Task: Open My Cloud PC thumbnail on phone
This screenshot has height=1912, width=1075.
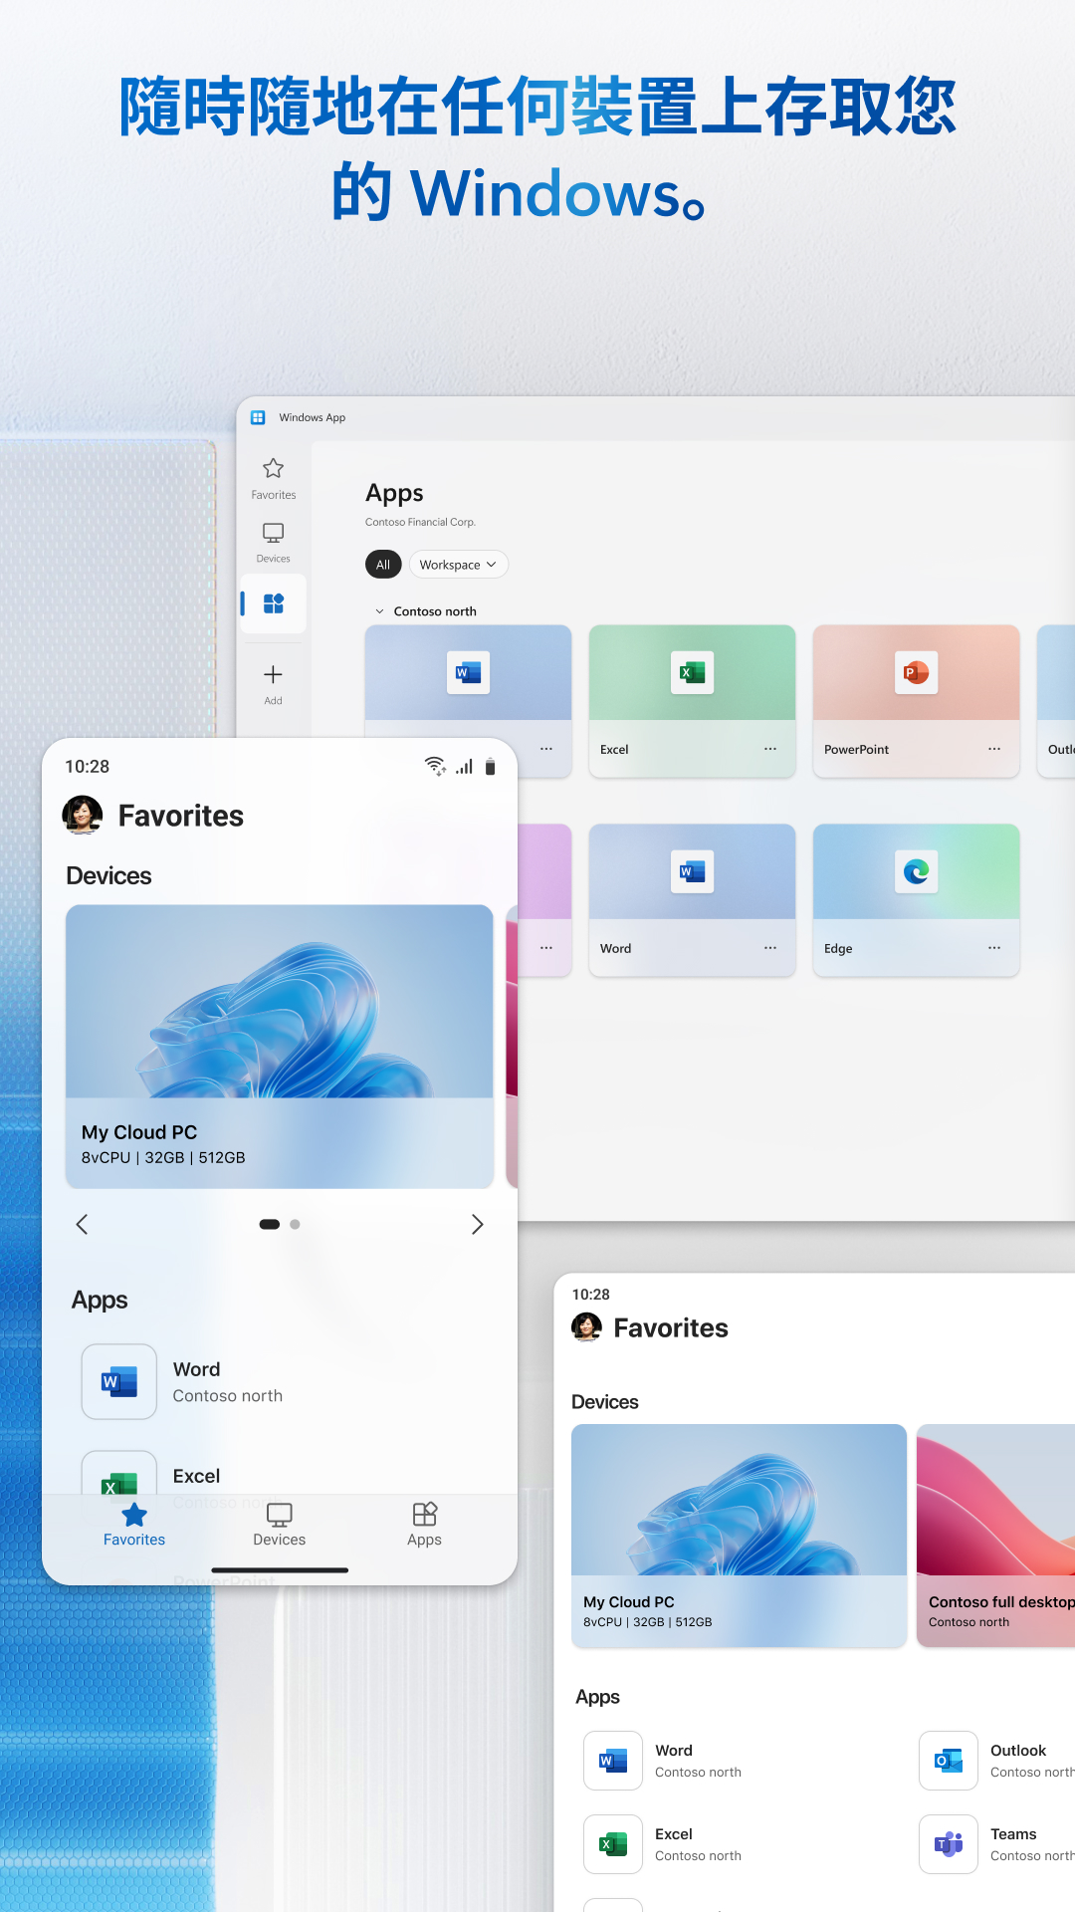Action: pyautogui.click(x=280, y=1001)
